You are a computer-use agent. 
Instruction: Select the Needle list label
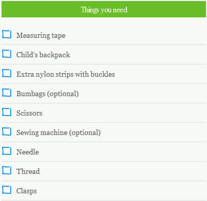pyautogui.click(x=28, y=152)
